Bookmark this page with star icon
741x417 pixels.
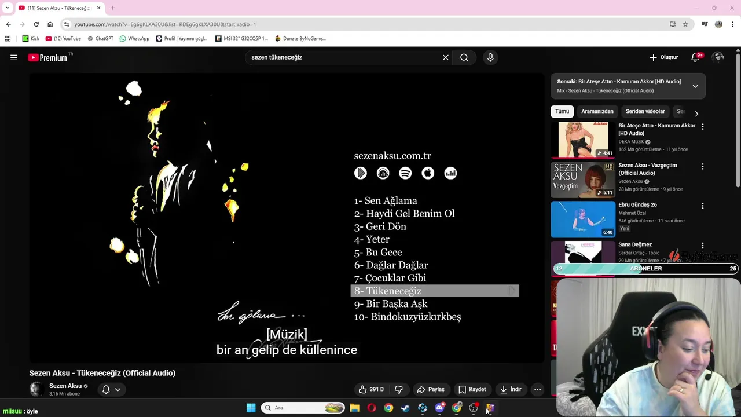[685, 24]
